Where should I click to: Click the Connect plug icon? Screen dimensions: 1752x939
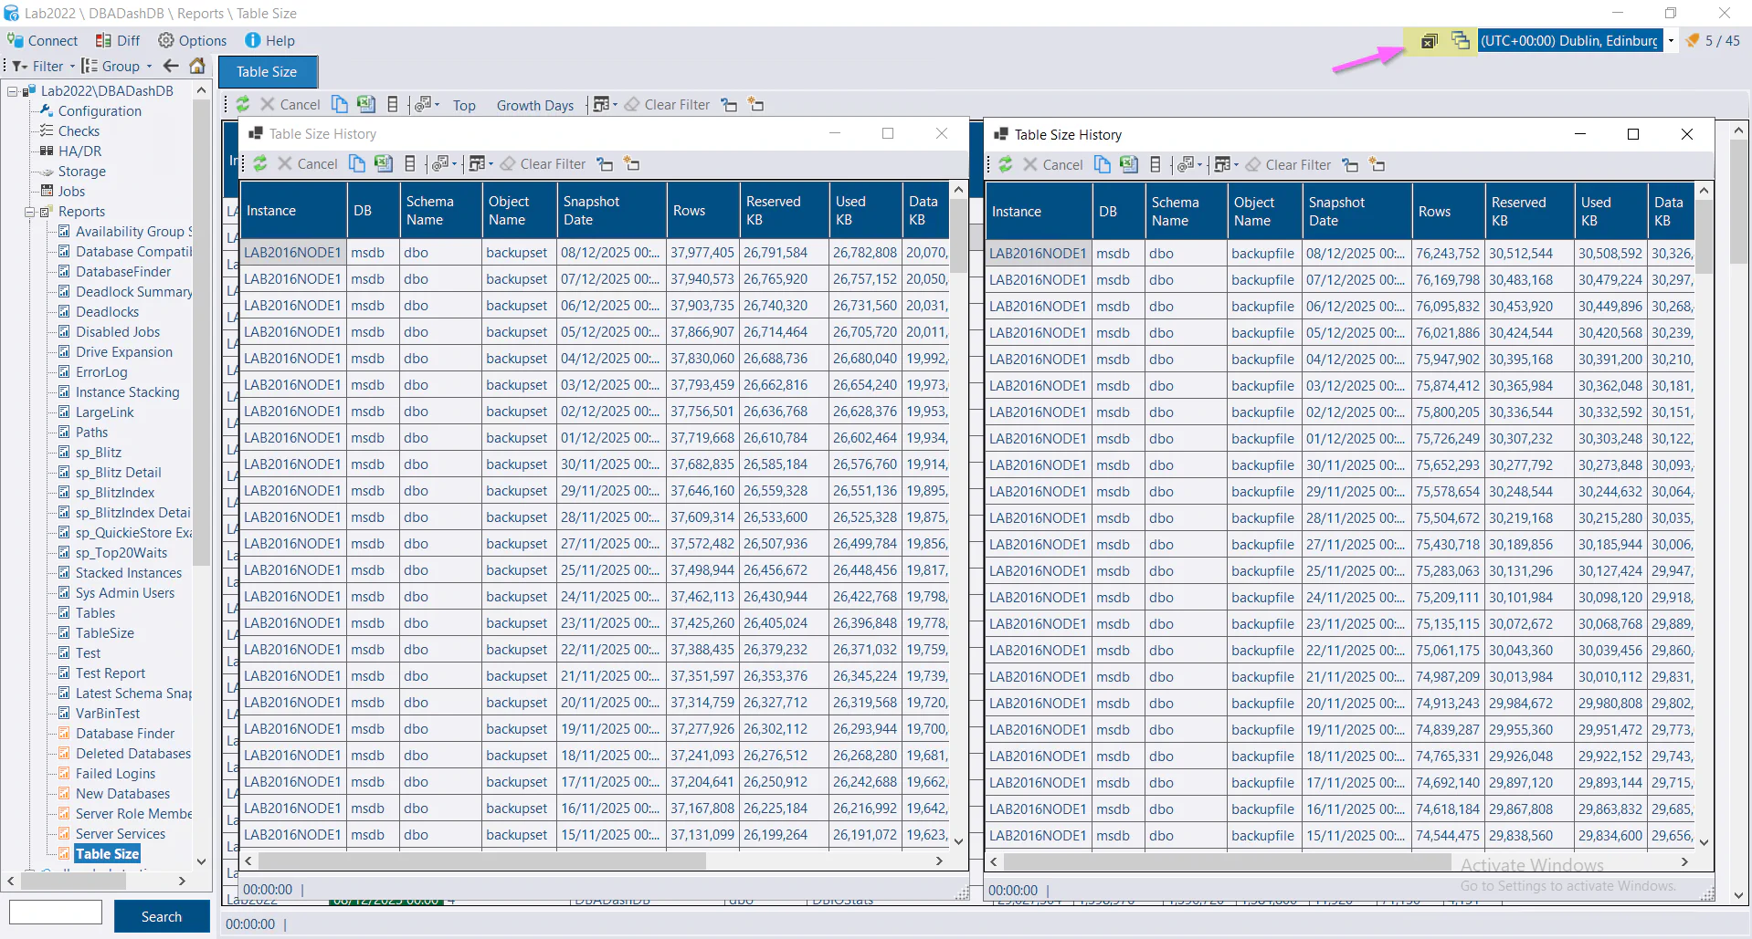[16, 40]
